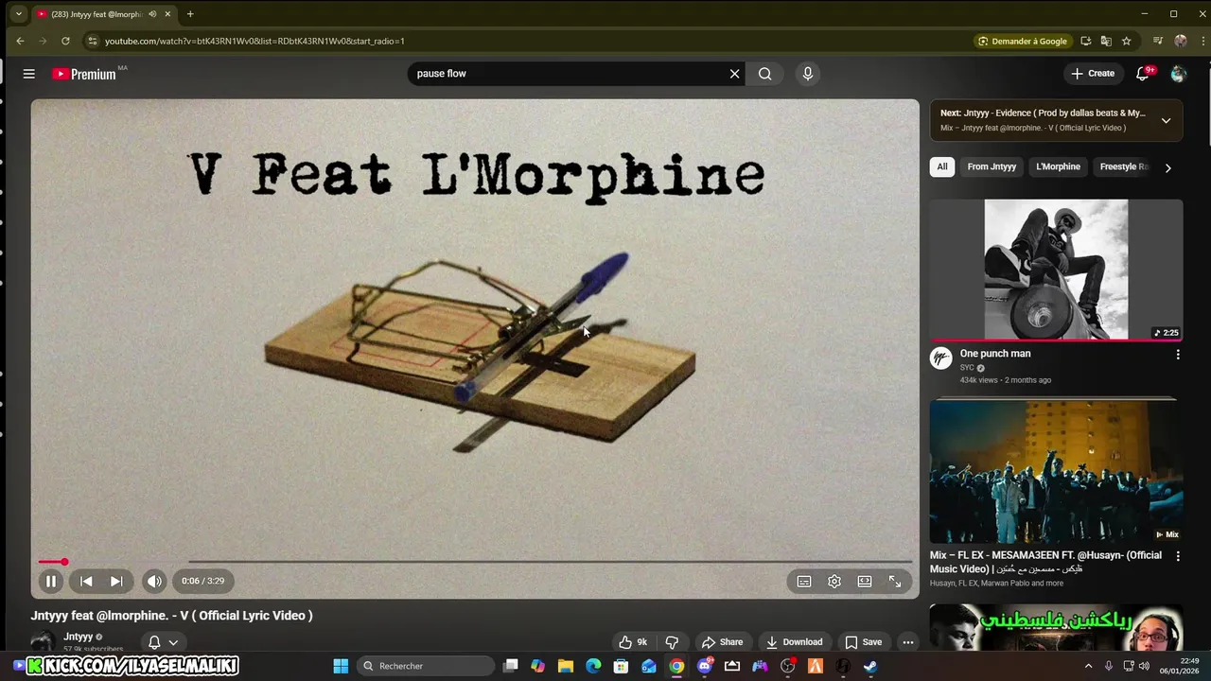
Task: Select the All filter chip
Action: [942, 166]
